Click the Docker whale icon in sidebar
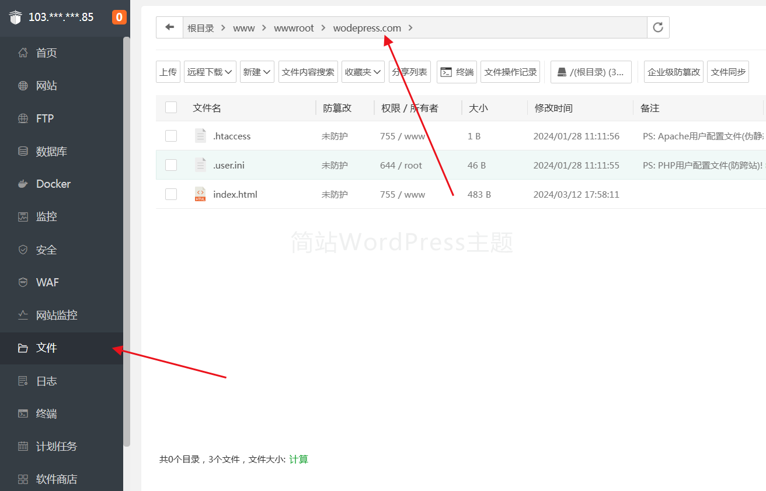 [23, 184]
